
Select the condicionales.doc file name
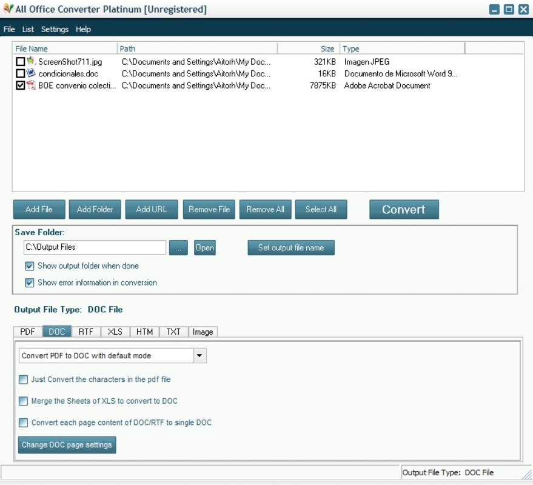coord(69,74)
